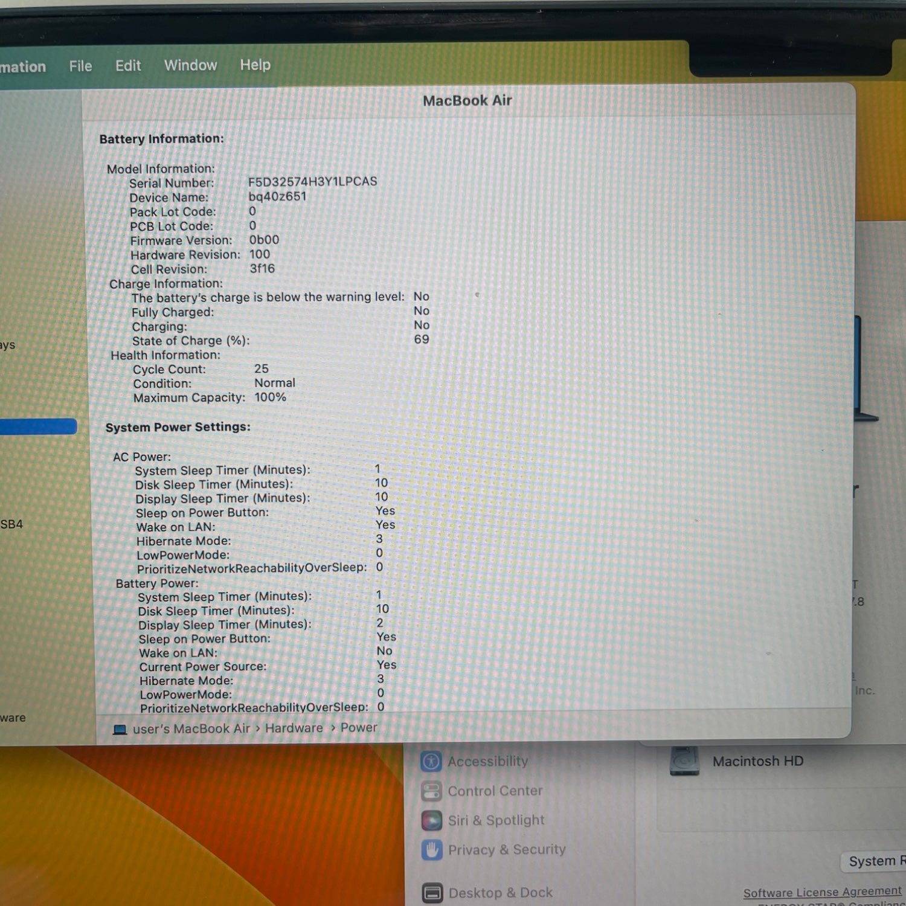
Task: Select serial number value F5D32574H3Y1LPCAS
Action: (x=312, y=182)
